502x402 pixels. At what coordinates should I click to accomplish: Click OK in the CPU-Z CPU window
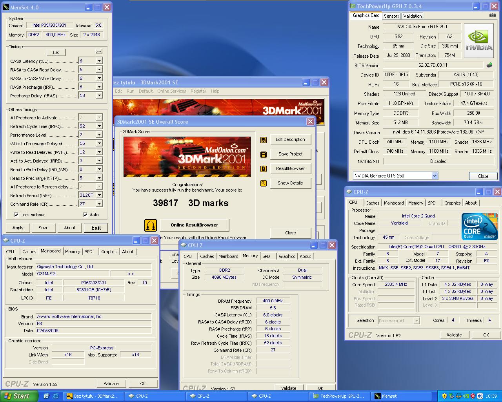point(486,335)
